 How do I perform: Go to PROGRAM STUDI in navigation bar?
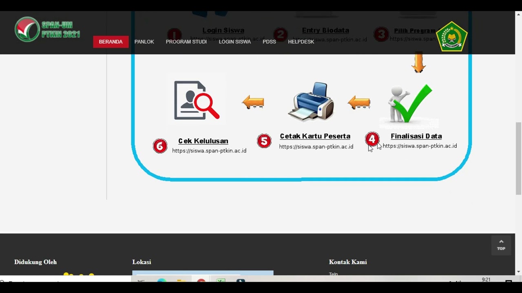[x=186, y=42]
